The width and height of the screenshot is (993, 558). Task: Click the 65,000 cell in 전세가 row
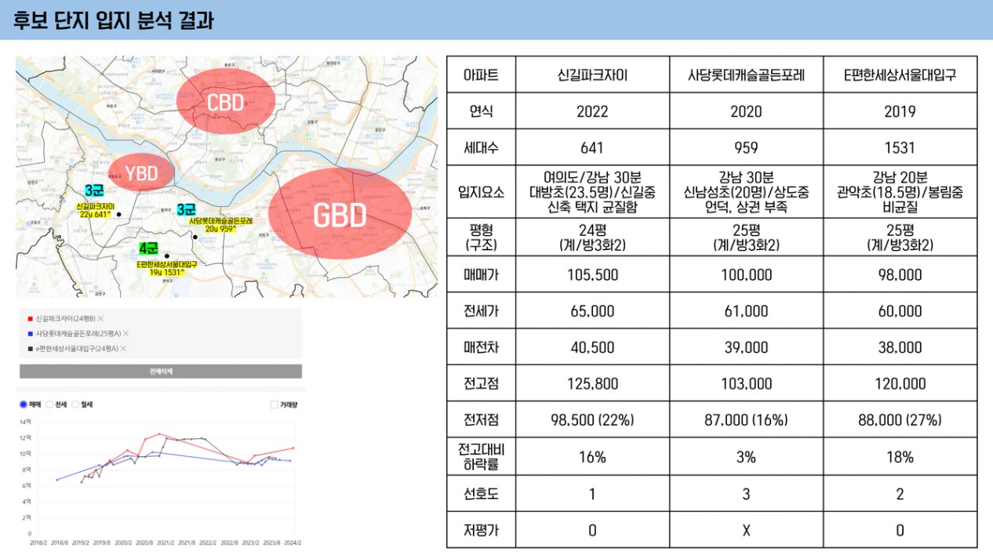click(591, 310)
